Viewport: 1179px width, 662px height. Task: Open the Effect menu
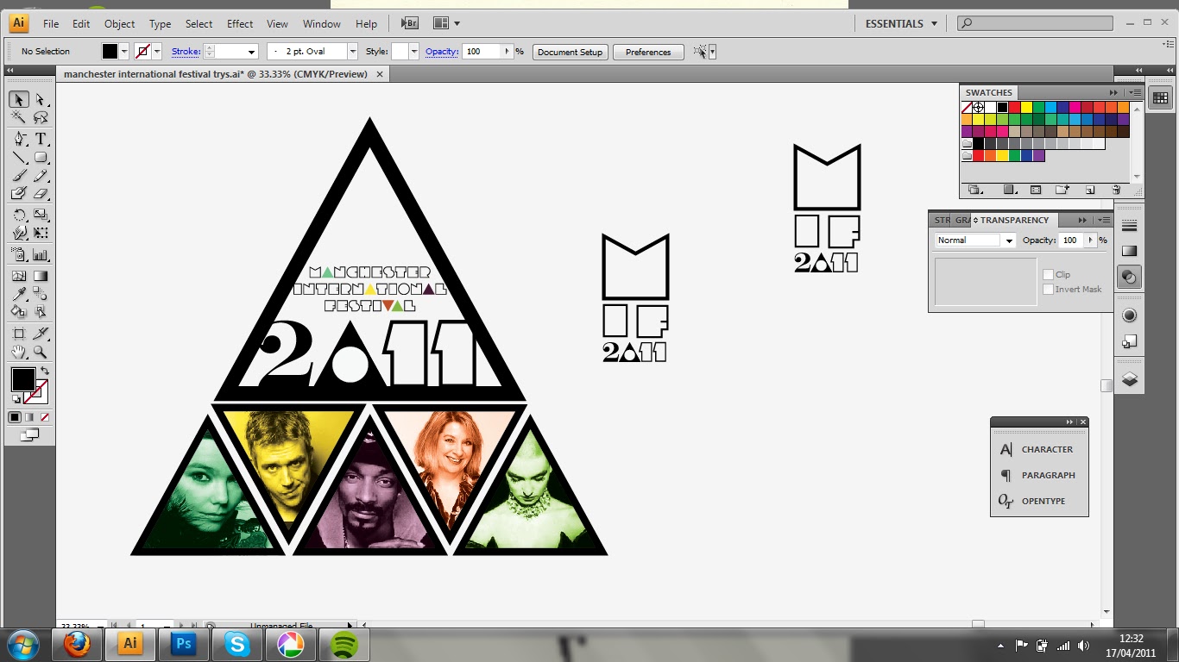[x=240, y=24]
